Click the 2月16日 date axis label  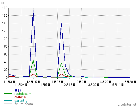[70, 85]
